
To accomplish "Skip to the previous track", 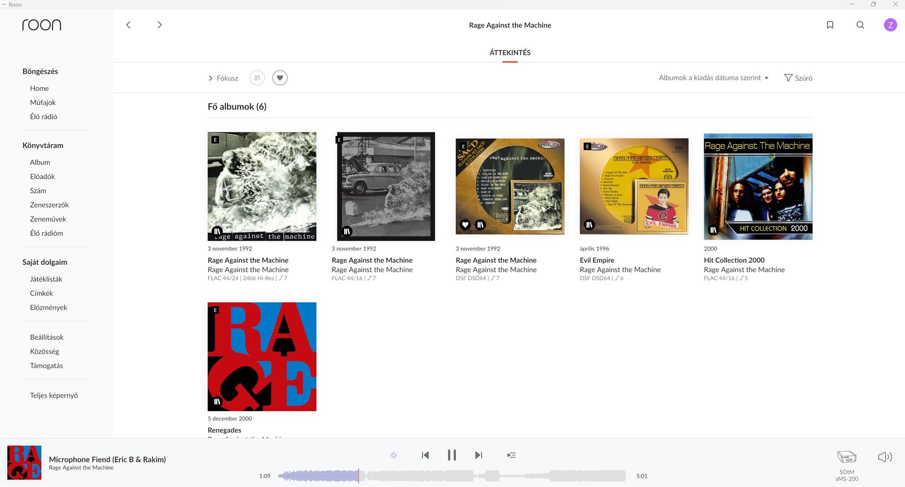I will pos(425,455).
